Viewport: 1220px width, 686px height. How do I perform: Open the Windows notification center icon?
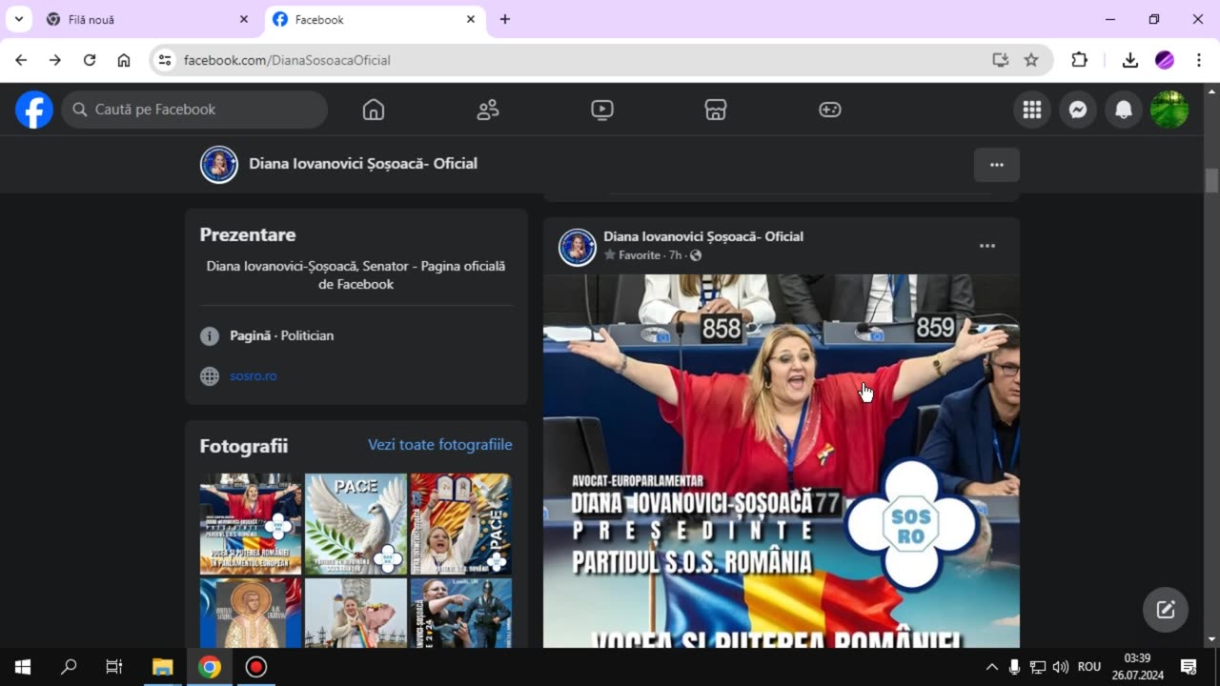(1189, 667)
